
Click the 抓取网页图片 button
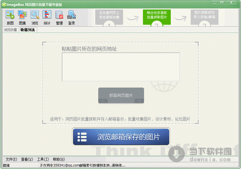[x=121, y=95]
